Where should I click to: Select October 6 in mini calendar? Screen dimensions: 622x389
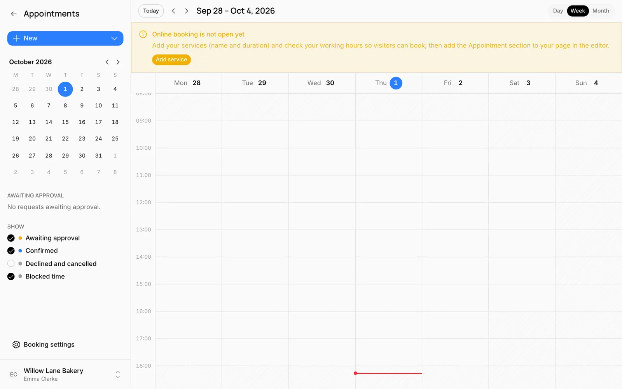pyautogui.click(x=32, y=105)
